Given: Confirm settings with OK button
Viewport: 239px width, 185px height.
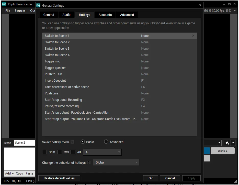Looking at the screenshot, I should click(151, 178).
